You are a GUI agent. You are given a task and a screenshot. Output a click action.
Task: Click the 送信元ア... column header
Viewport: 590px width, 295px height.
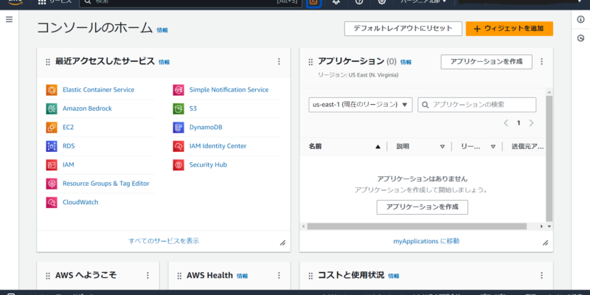tap(527, 147)
